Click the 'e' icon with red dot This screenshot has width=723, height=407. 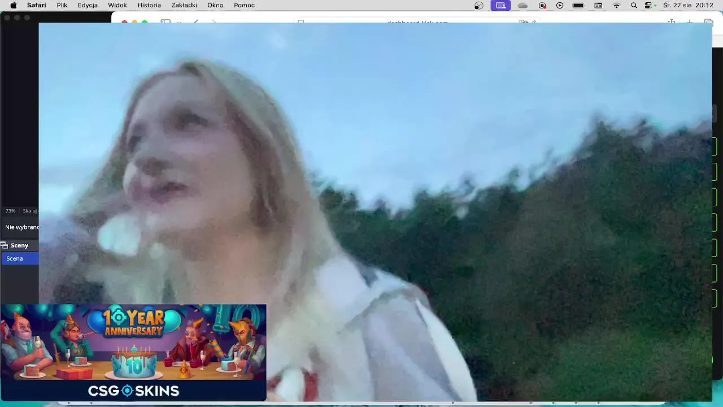click(542, 5)
